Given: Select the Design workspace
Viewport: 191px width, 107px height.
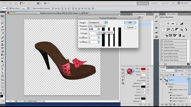Looking at the screenshot, I should [154, 3].
